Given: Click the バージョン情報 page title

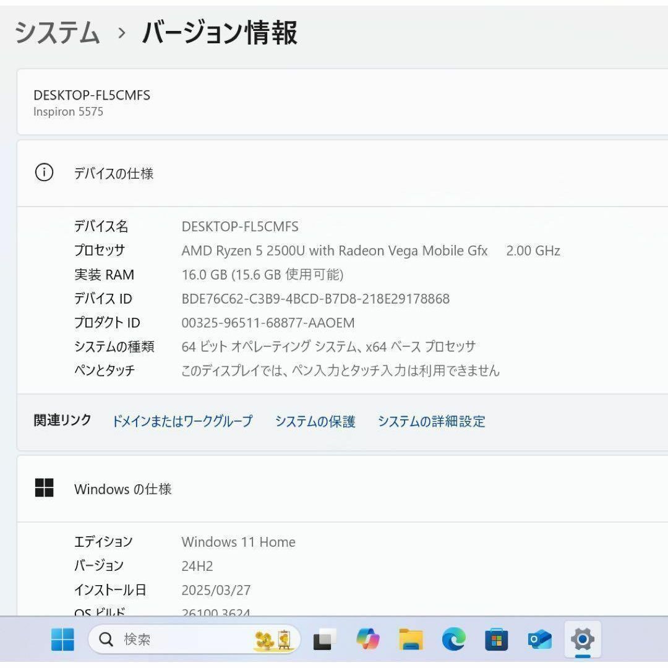Looking at the screenshot, I should click(220, 33).
